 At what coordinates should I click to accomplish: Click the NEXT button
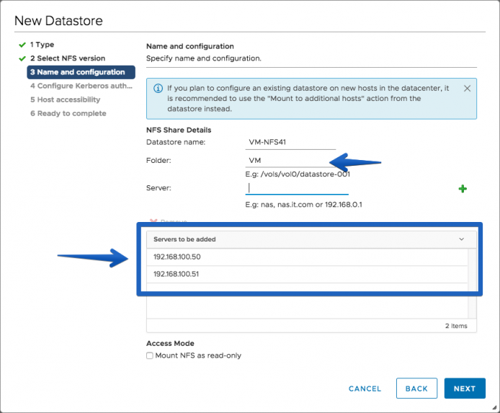pyautogui.click(x=465, y=388)
